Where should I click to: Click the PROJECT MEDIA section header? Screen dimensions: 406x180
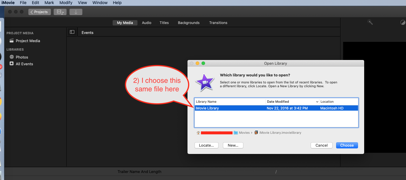coord(20,33)
